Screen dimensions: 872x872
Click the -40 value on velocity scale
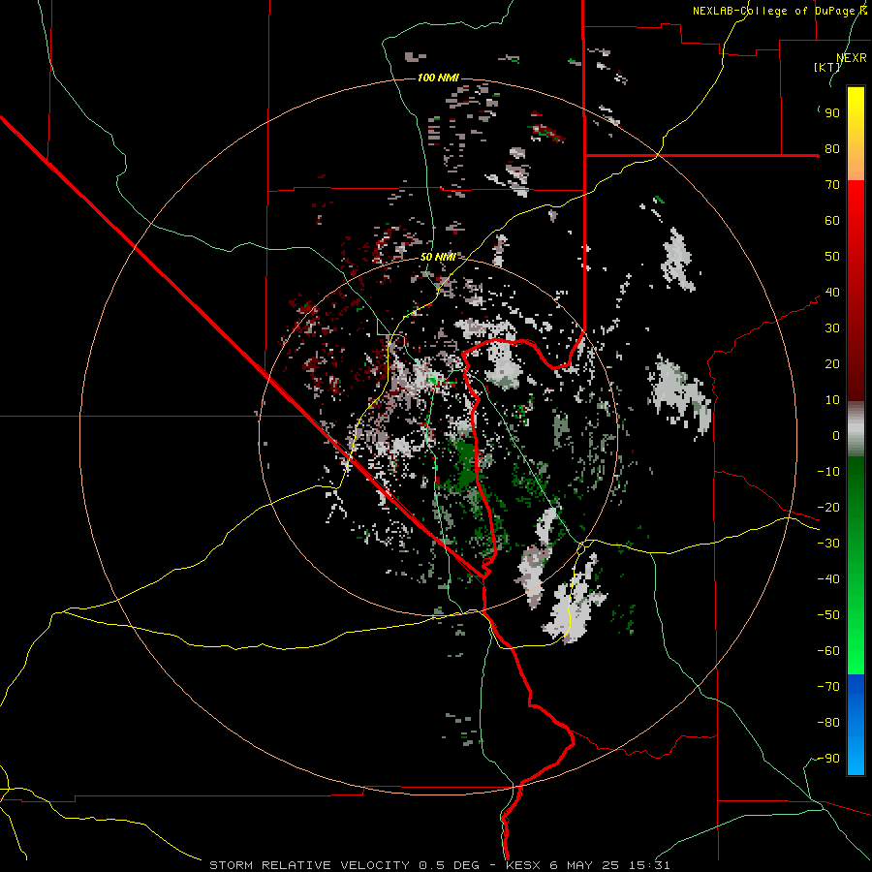[x=828, y=579]
